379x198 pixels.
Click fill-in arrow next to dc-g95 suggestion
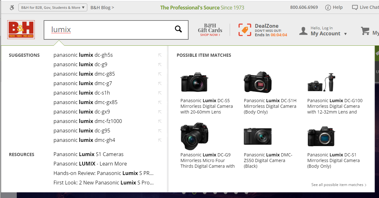tap(160, 131)
